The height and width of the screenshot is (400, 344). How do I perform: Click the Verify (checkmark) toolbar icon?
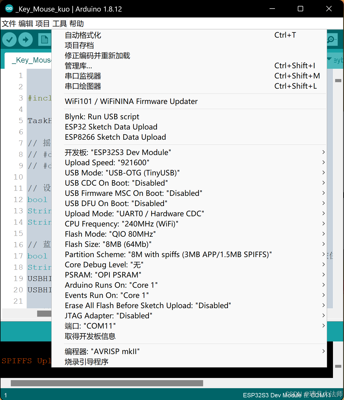click(x=9, y=39)
